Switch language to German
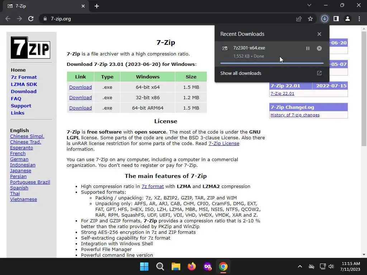 (x=19, y=159)
